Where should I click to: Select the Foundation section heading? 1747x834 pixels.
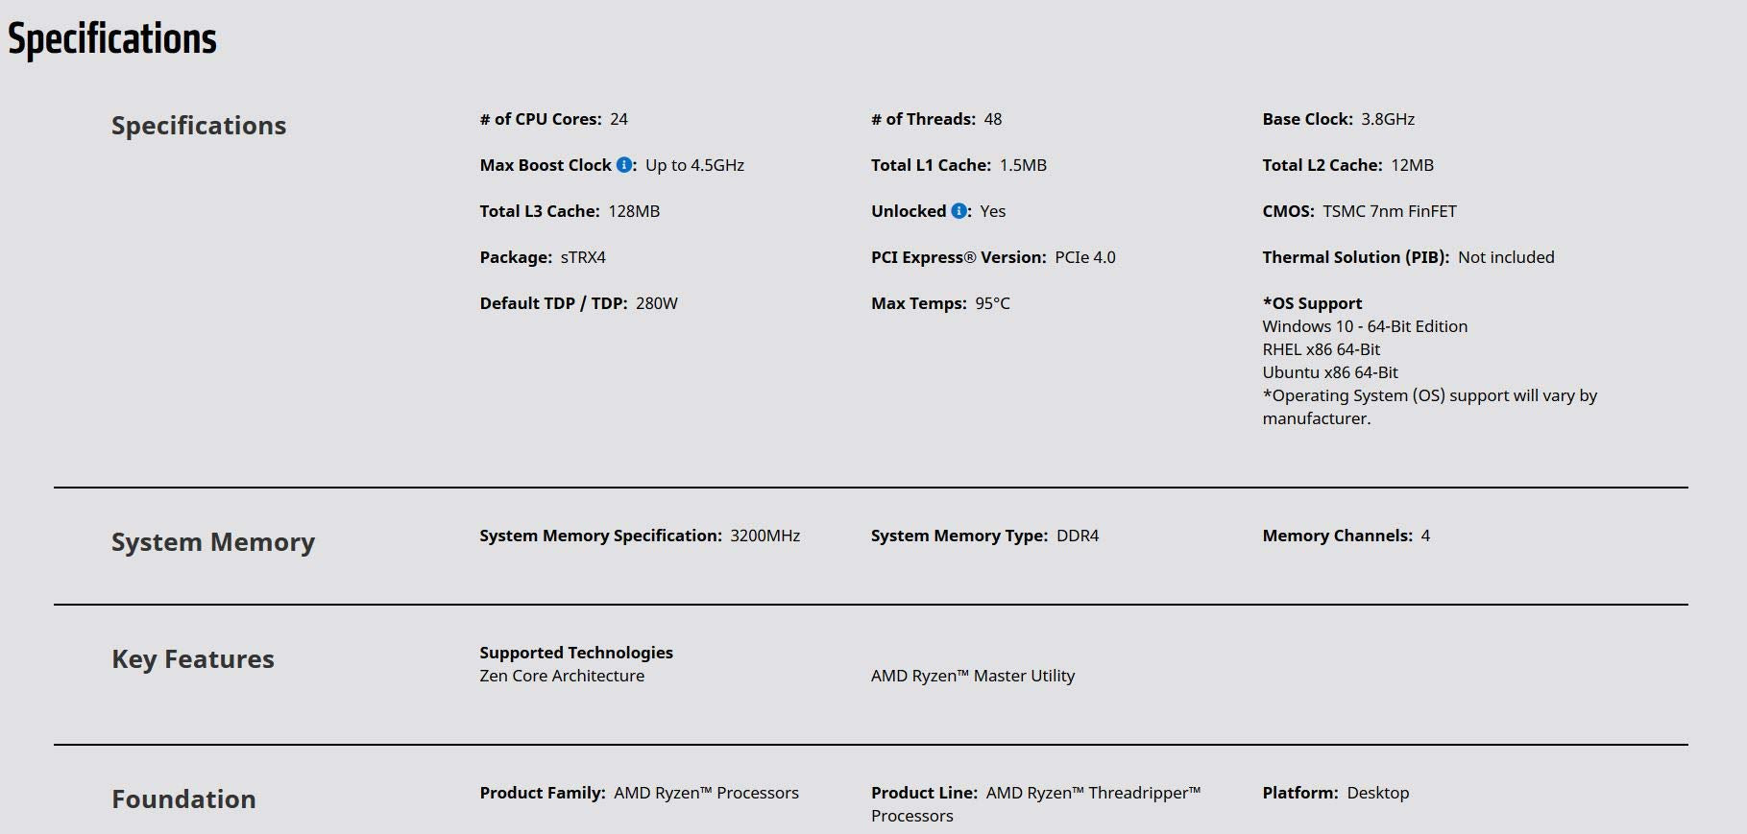coord(183,799)
